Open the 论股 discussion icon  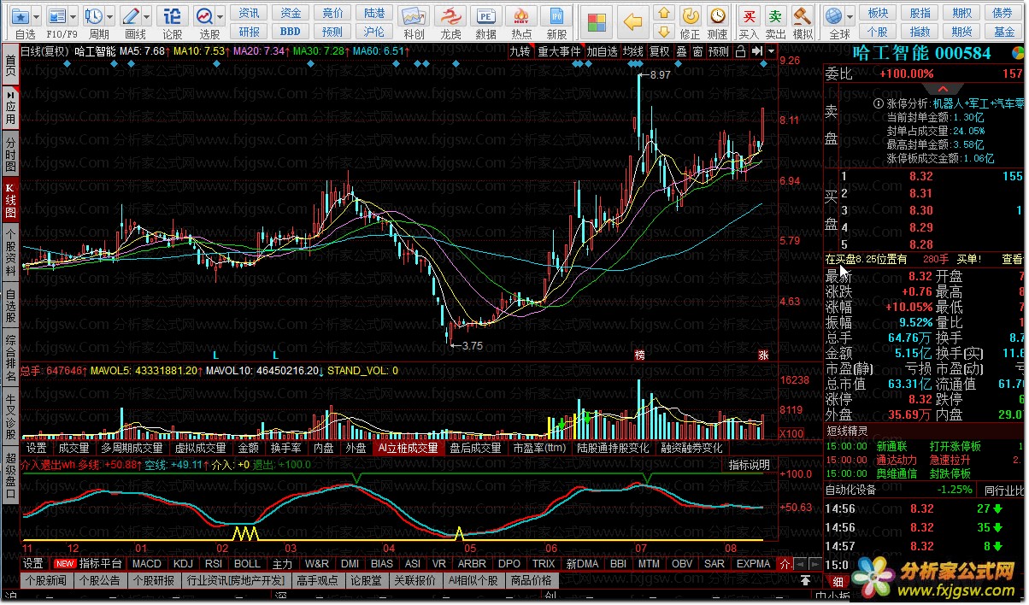[x=172, y=15]
